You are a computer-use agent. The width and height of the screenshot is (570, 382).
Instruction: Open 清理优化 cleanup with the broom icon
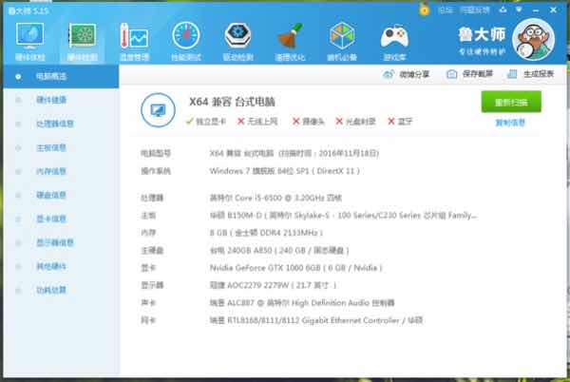[290, 41]
